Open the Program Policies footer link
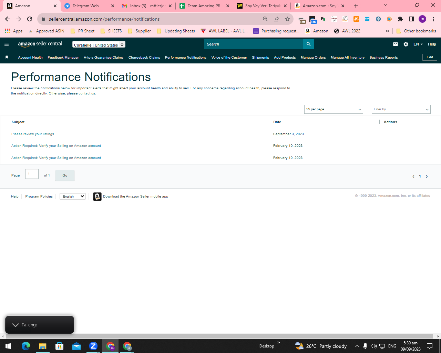This screenshot has height=353, width=441. 39,196
